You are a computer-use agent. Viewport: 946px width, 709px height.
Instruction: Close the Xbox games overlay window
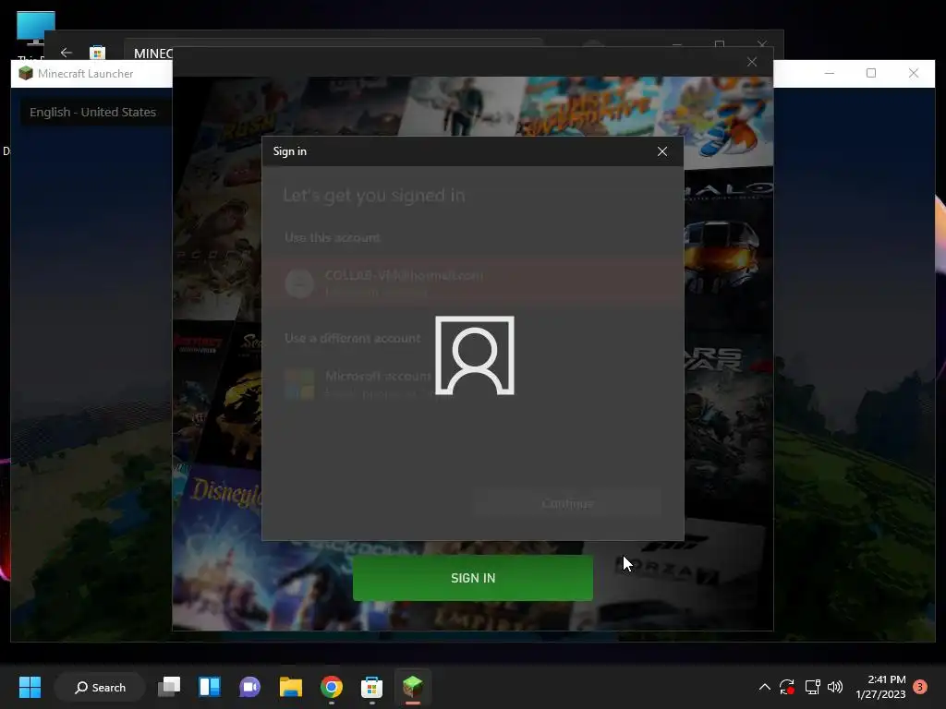[752, 62]
